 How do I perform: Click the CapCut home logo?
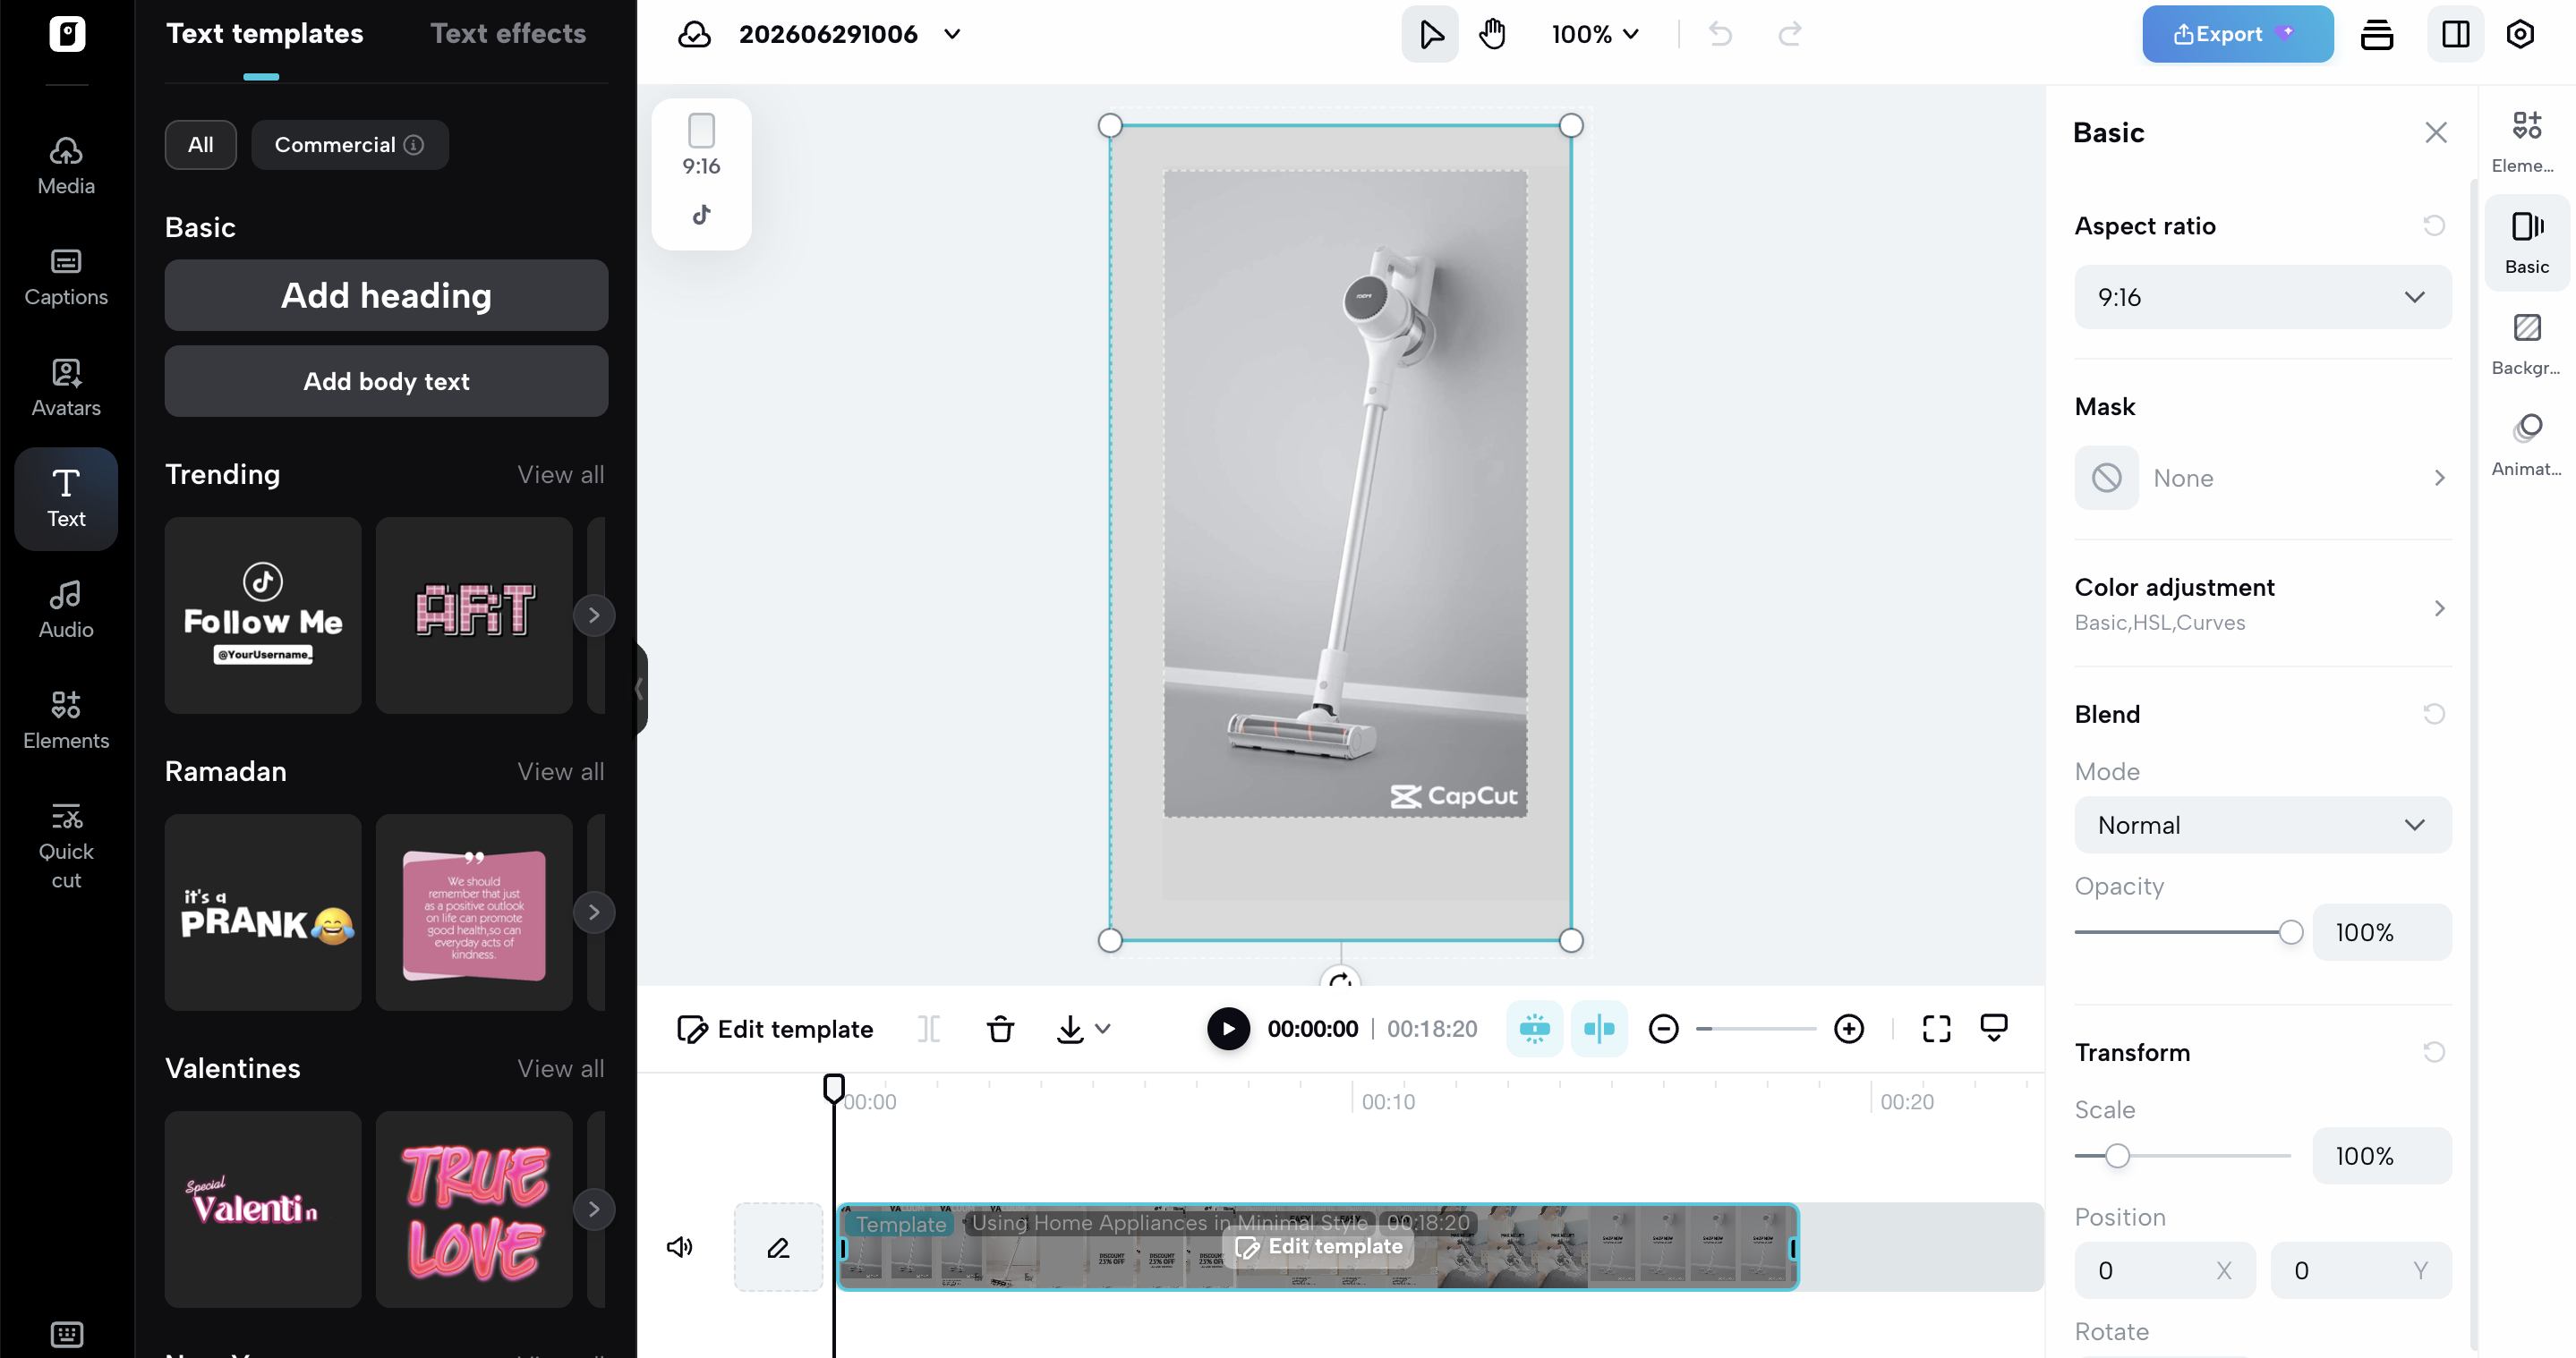(67, 34)
